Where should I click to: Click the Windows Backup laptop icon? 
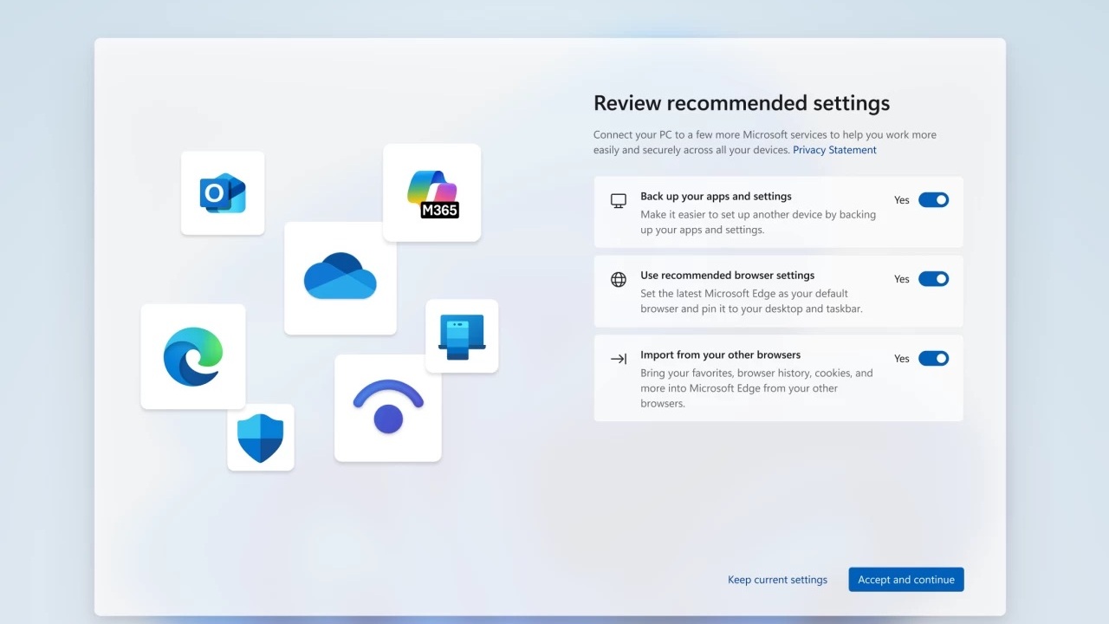[x=462, y=336]
